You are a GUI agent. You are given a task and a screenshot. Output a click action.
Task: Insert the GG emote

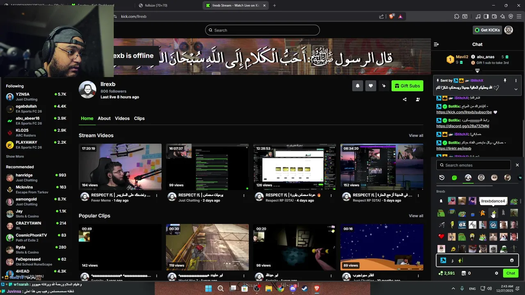click(493, 225)
